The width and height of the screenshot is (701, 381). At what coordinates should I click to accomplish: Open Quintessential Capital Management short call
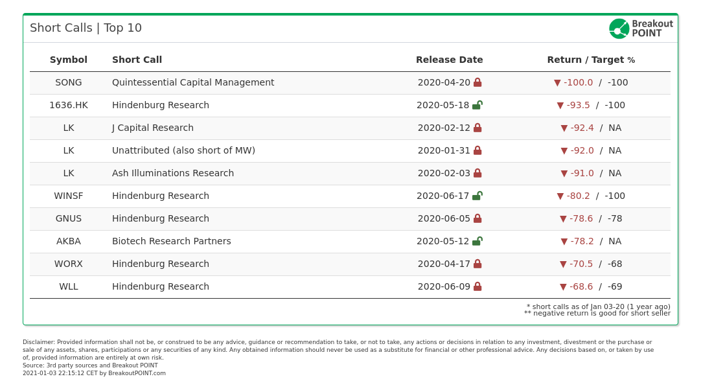point(193,82)
